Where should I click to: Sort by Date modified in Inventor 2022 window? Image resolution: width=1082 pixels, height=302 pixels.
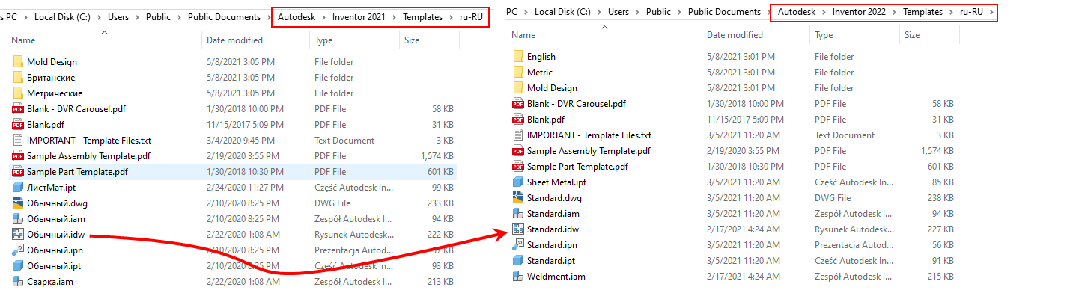coord(735,35)
